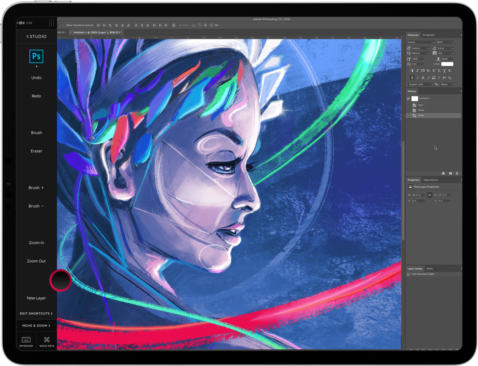Apply Subscript text style

click(x=439, y=71)
